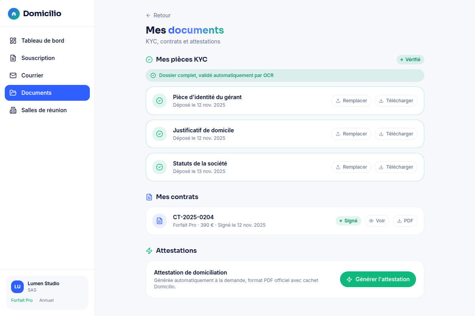This screenshot has height=316, width=475.
Task: Click the verified check icon for Statuts de la société
Action: click(160, 167)
